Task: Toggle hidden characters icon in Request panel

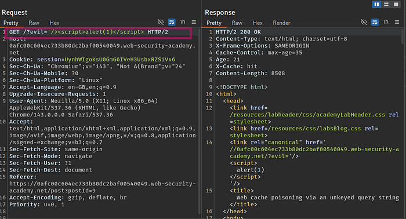Action: point(161,22)
